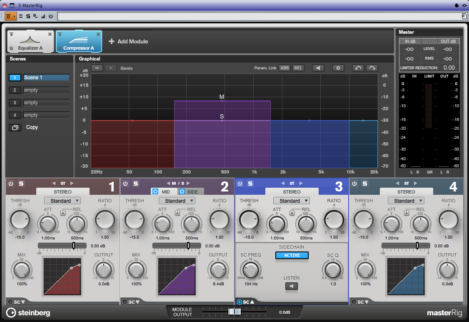Remove a band with the minus icon
469x322 pixels.
(97, 68)
